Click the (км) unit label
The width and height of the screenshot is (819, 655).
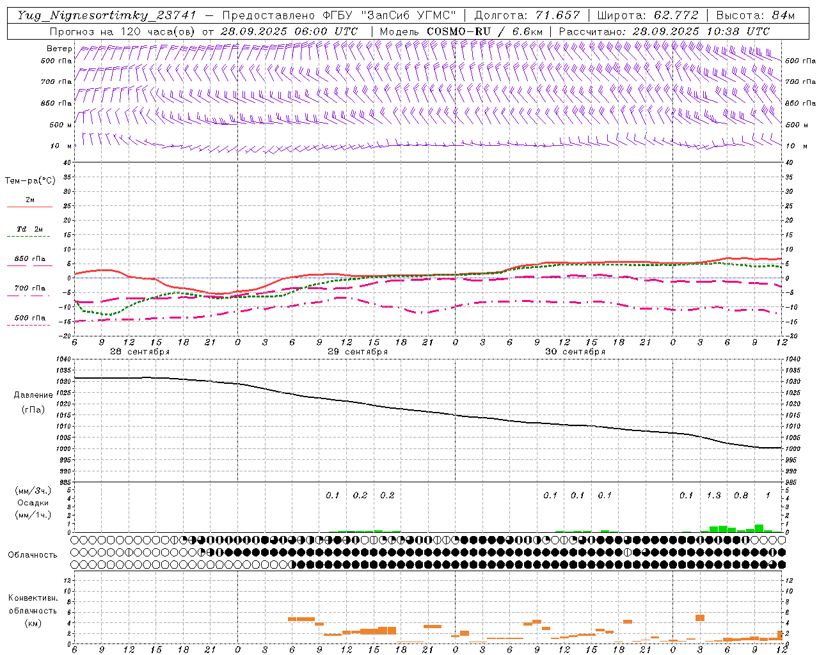tap(33, 623)
